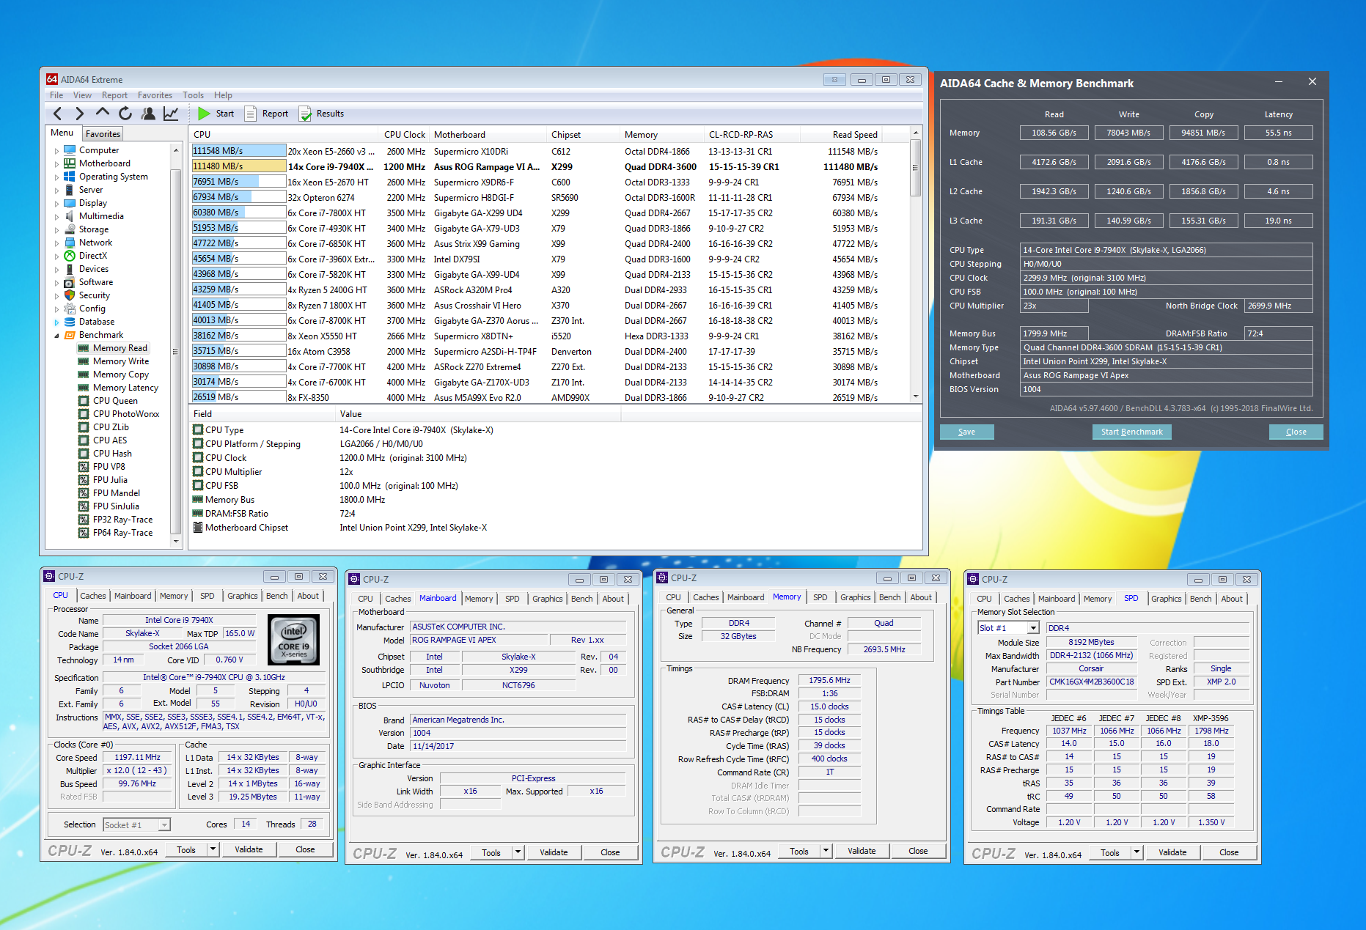
Task: Click Validate in first CPU-Z window
Action: (249, 849)
